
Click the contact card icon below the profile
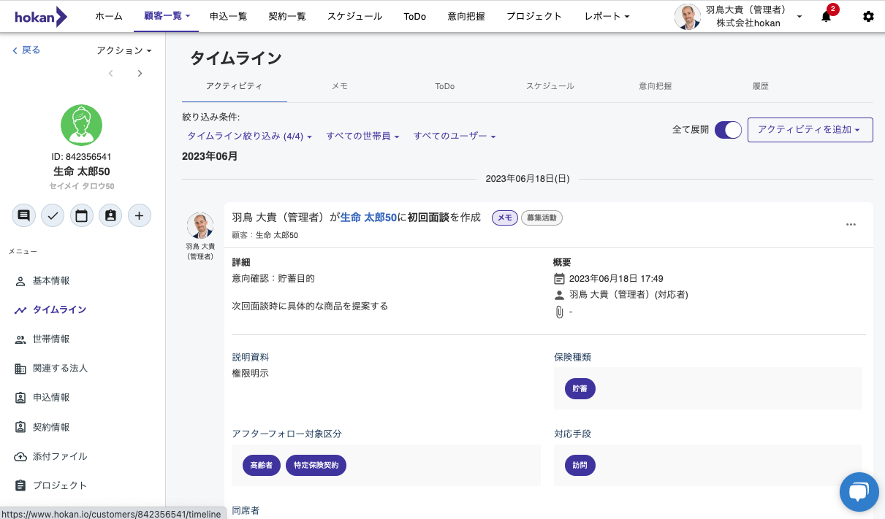point(110,215)
